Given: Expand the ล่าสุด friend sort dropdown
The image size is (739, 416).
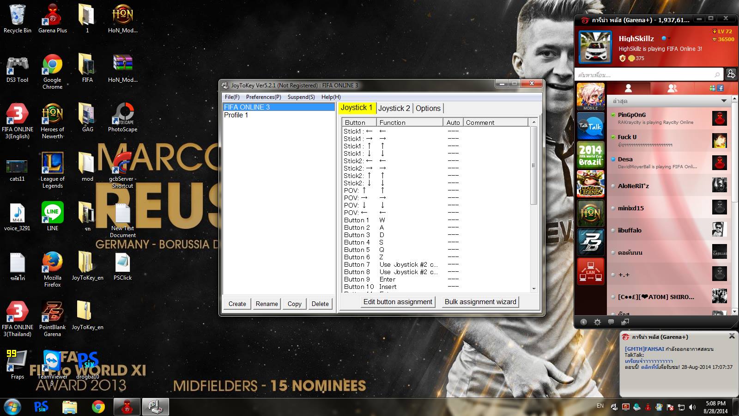Looking at the screenshot, I should pyautogui.click(x=724, y=101).
